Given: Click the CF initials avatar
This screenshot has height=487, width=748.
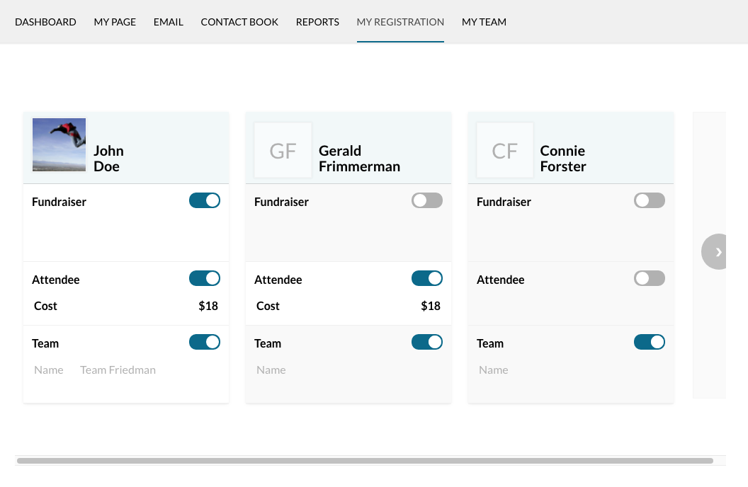Looking at the screenshot, I should [505, 151].
